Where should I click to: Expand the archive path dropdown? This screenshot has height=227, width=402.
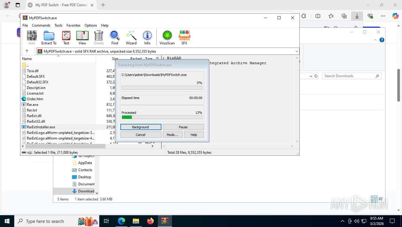[296, 51]
